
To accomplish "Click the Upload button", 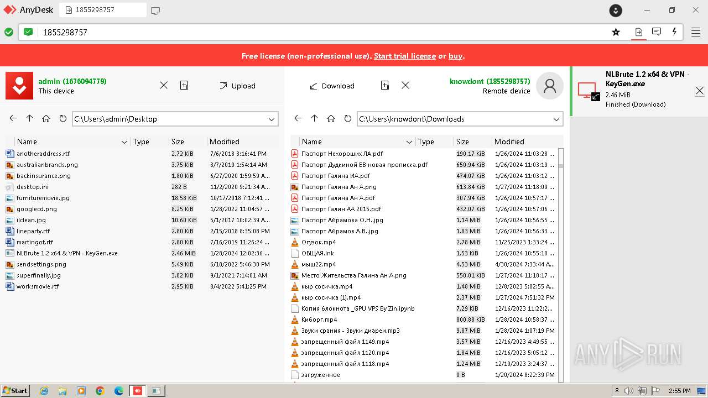I will coord(237,86).
